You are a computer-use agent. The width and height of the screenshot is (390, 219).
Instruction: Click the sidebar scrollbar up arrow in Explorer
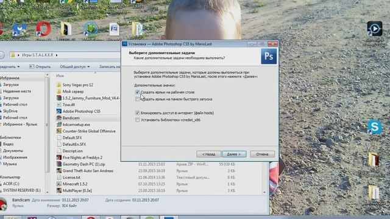click(47, 75)
